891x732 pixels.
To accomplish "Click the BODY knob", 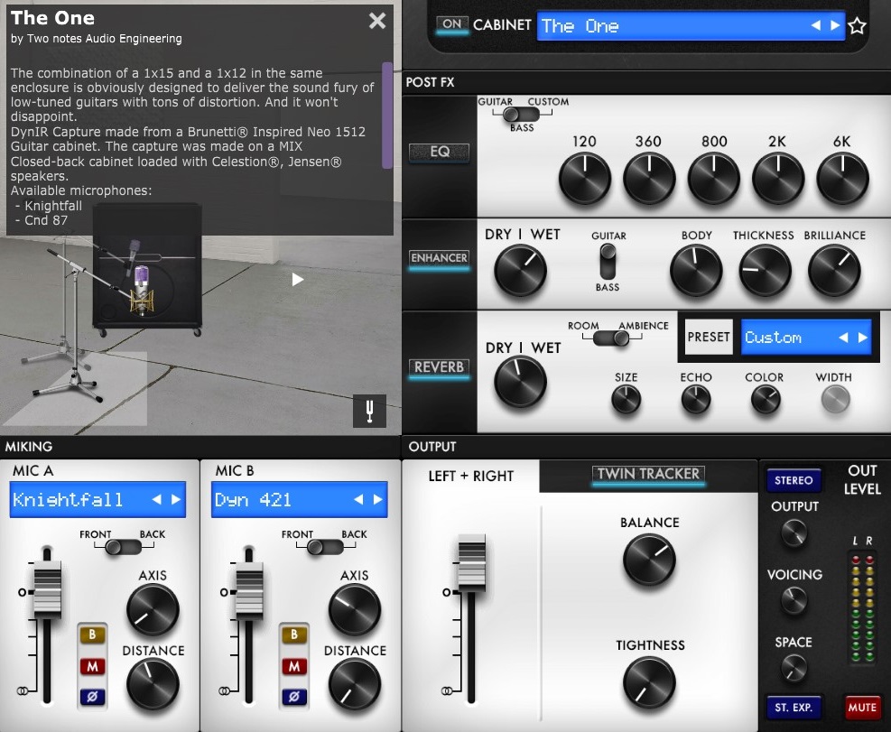I will (696, 271).
